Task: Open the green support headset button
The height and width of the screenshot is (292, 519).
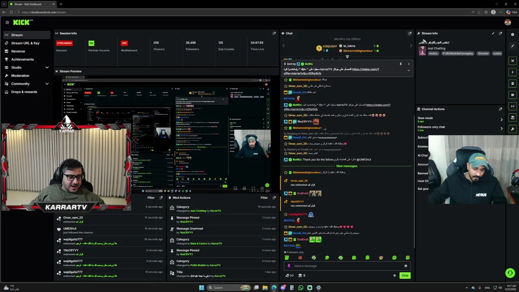Action: [x=510, y=273]
